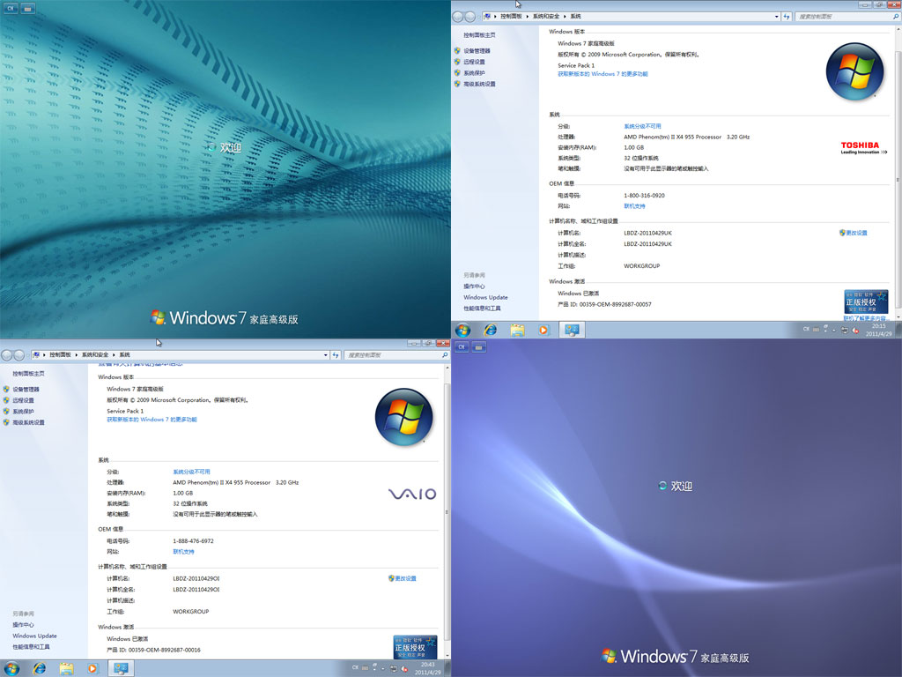
Task: Open 高级系统设置 in the VAIO window sidebar
Action: pos(27,422)
